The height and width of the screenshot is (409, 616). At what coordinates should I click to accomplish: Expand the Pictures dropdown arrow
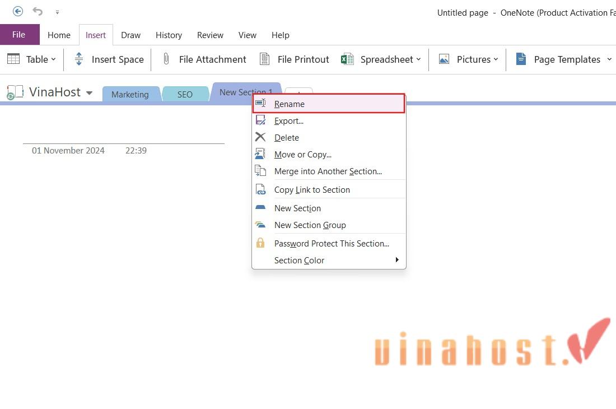point(496,59)
